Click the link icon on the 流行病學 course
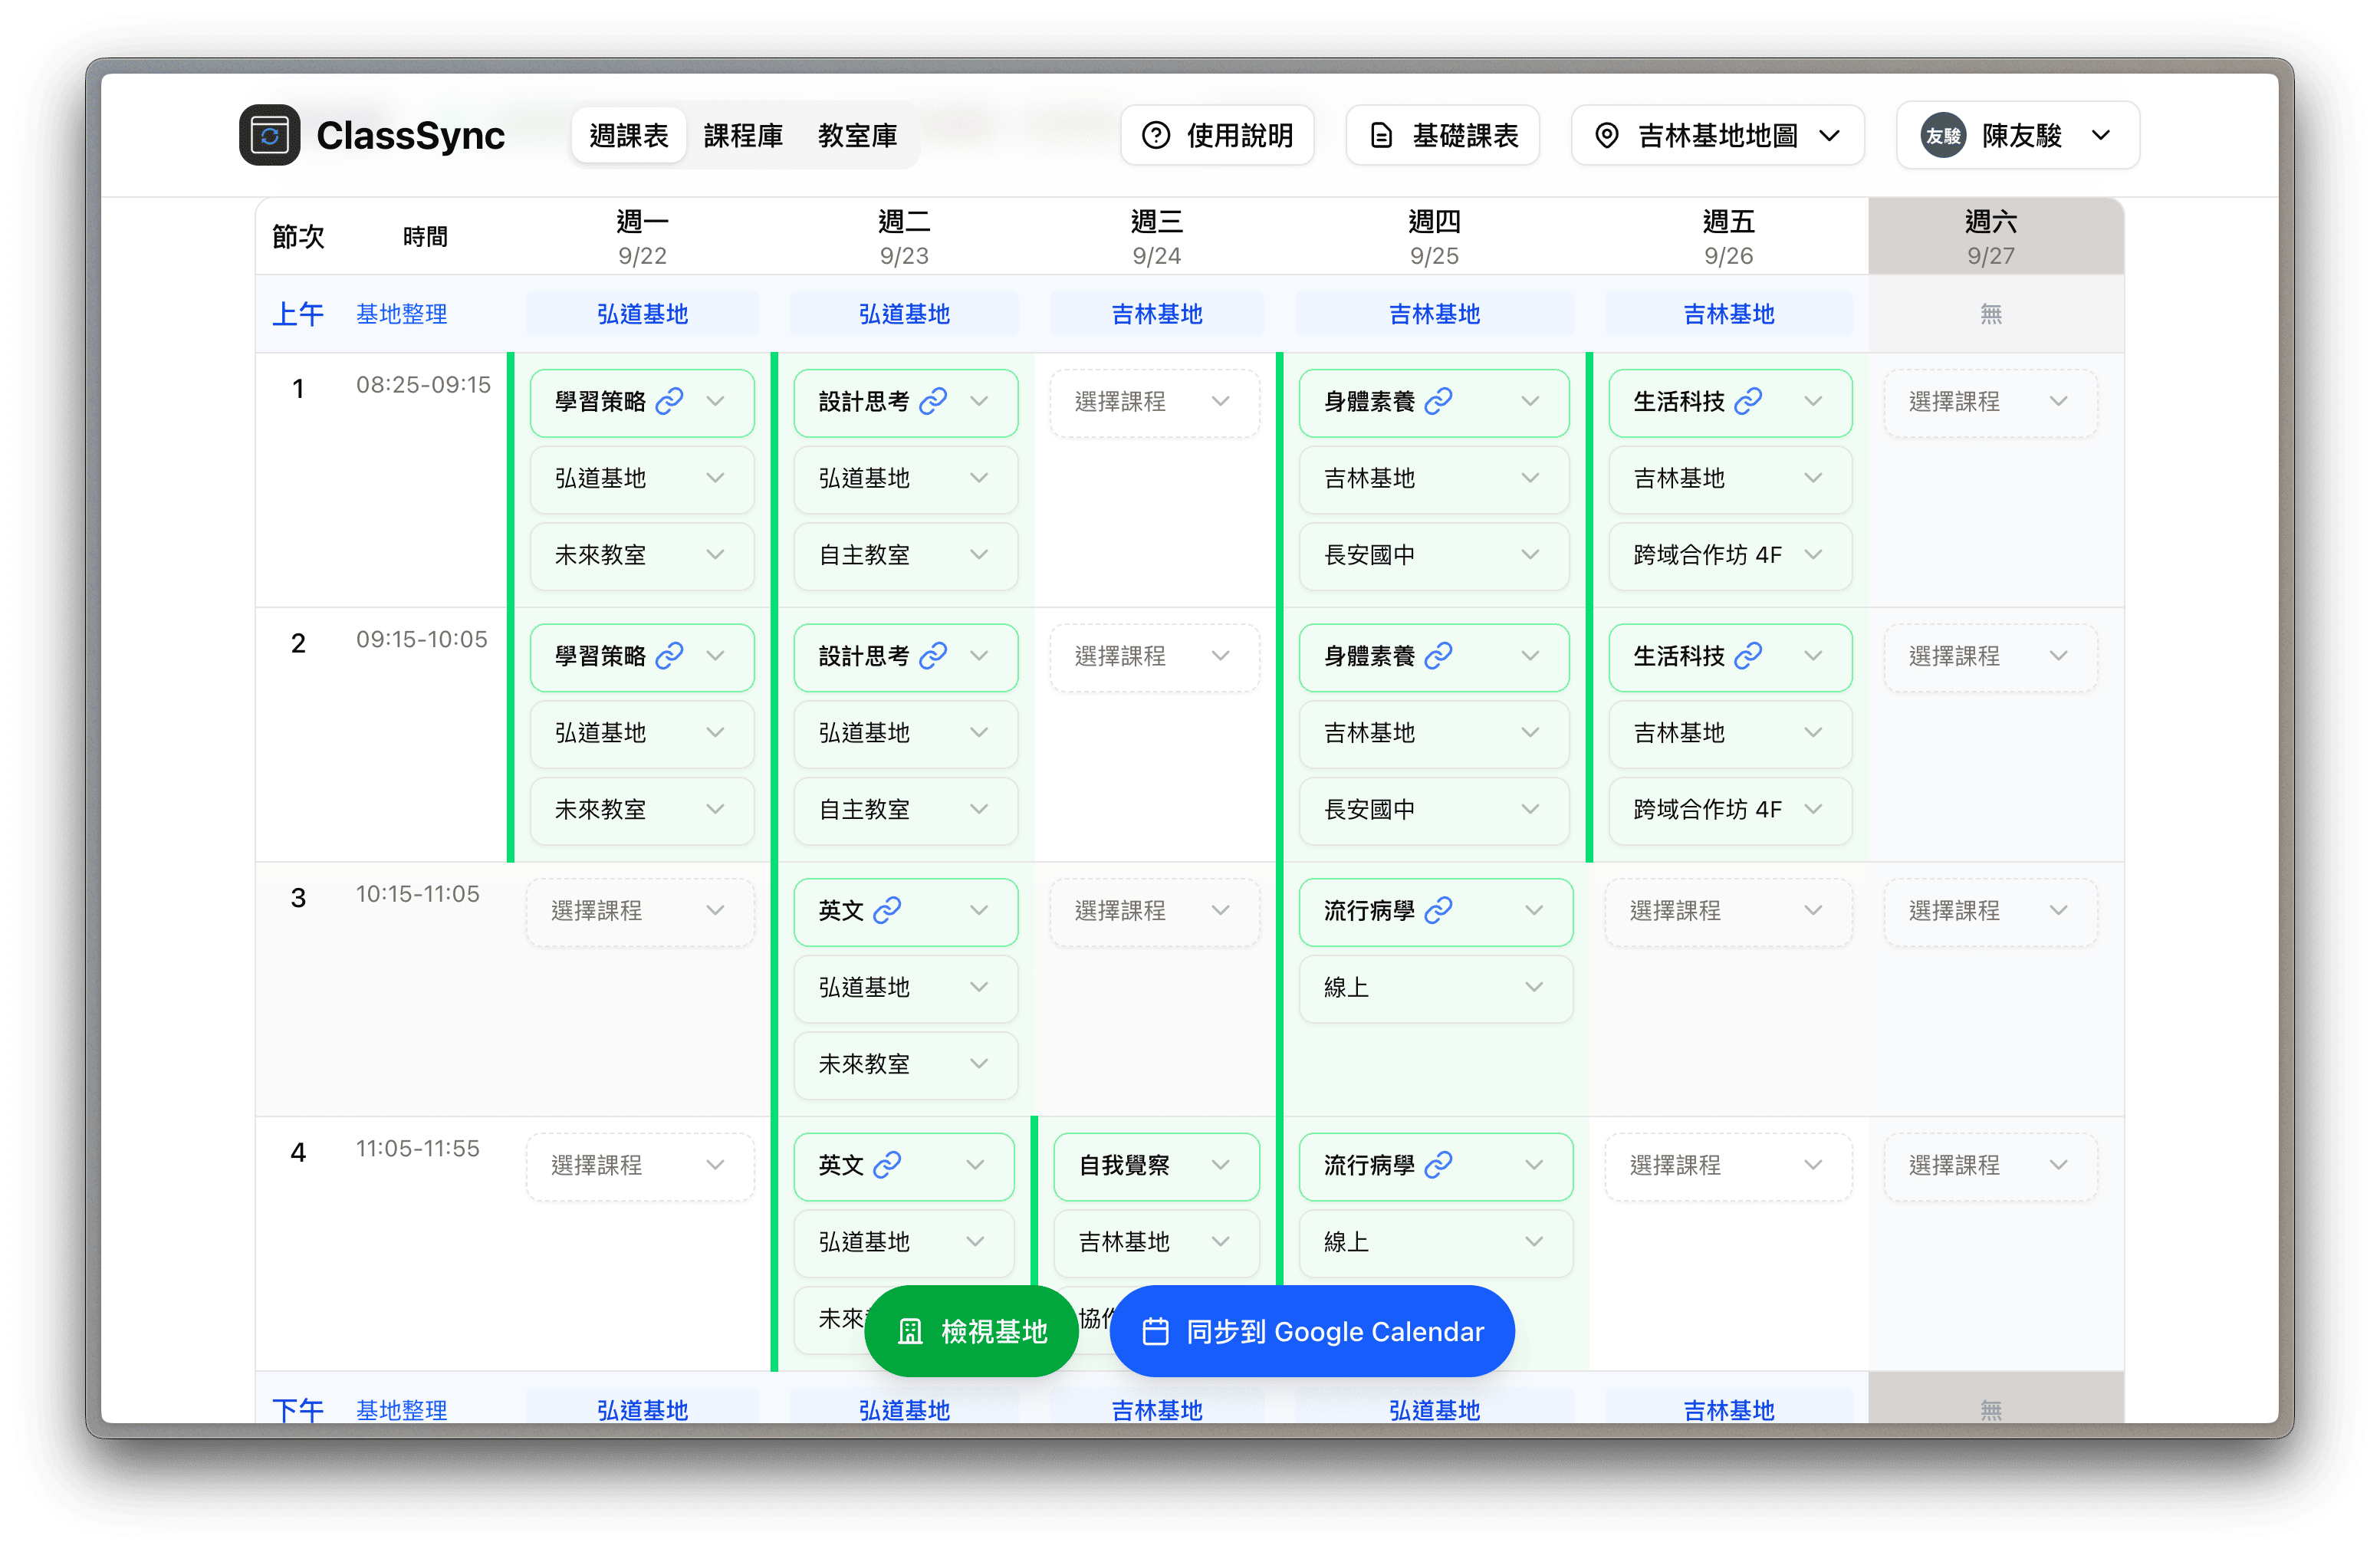 pyautogui.click(x=1438, y=910)
